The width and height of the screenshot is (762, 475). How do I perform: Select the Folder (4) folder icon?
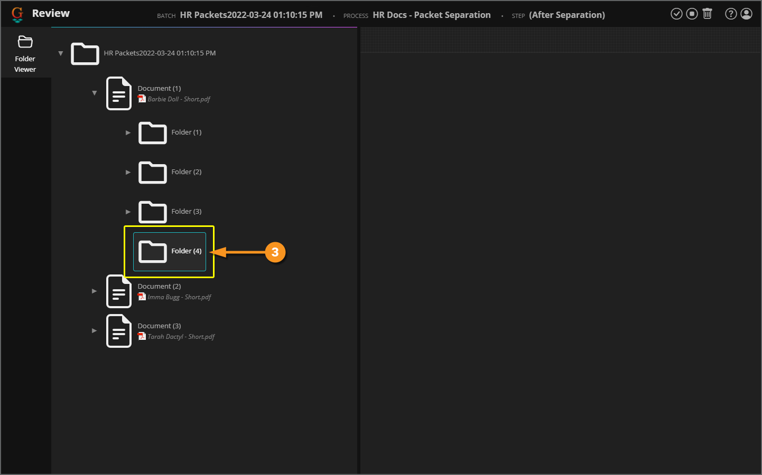point(153,251)
